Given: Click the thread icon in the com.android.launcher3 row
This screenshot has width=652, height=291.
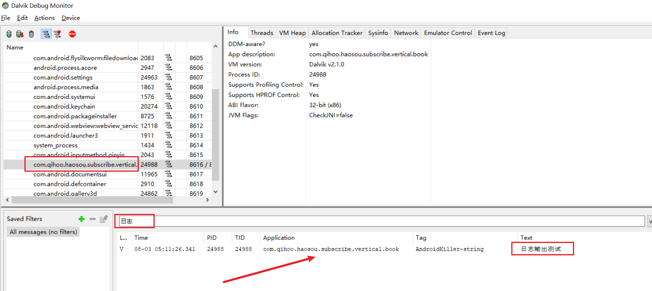Looking at the screenshot, I should [x=168, y=135].
